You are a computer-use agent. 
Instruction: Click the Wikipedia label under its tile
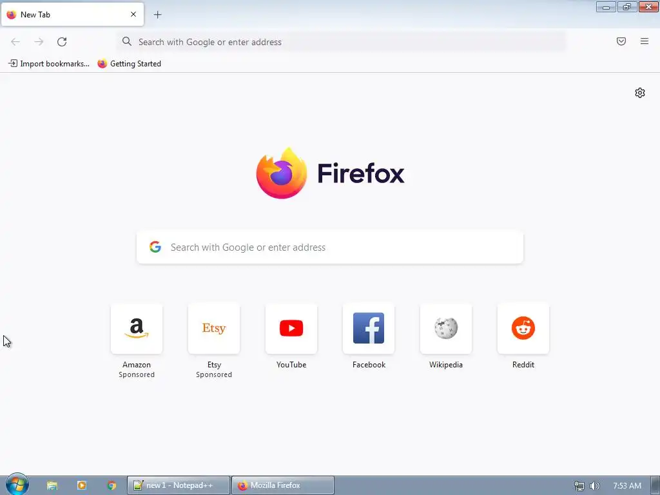click(x=446, y=365)
